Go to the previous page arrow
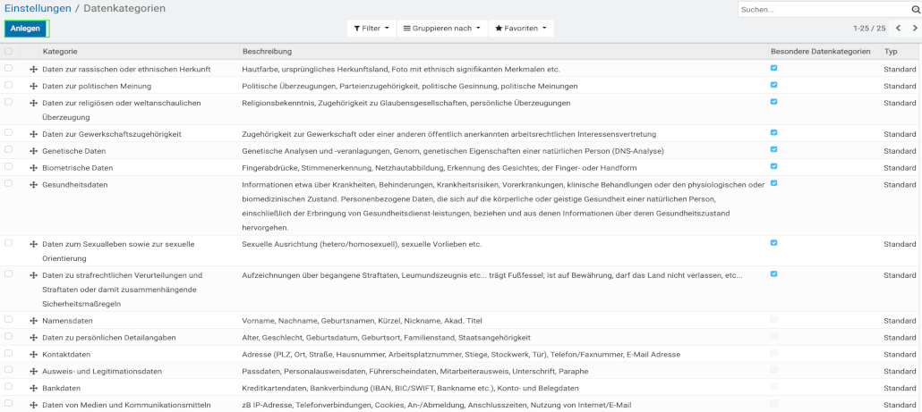Image resolution: width=922 pixels, height=412 pixels. click(897, 29)
